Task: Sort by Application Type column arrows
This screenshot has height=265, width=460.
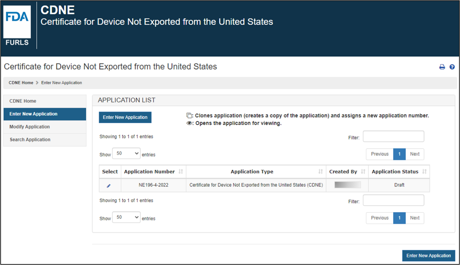Action: tap(320, 172)
